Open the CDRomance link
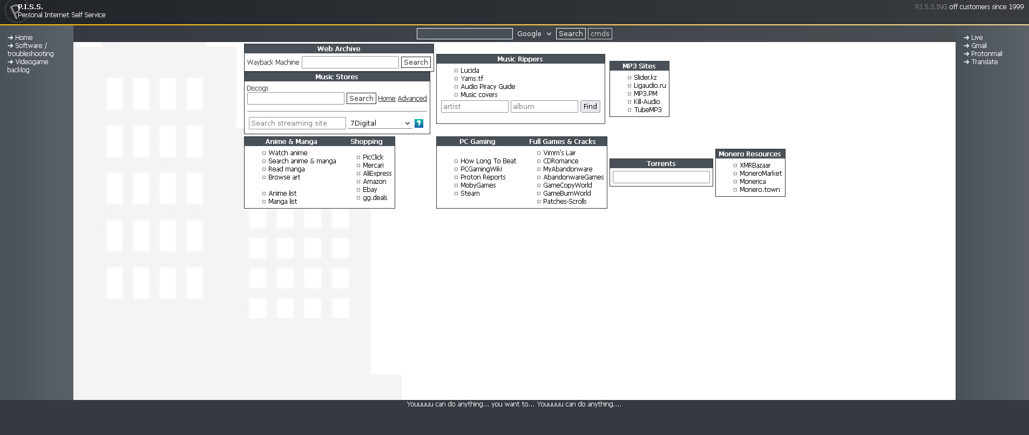Viewport: 1029px width, 435px height. 560,161
